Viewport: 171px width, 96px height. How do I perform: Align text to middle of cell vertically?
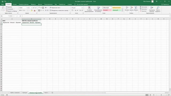click(x=41, y=8)
